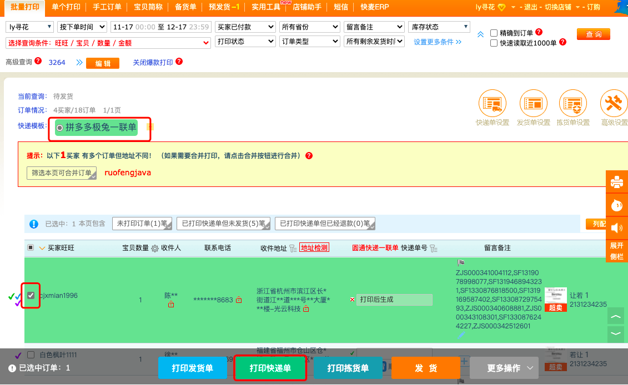Open the ly寻花 shop dropdown in the filter row
Viewport: 628px width, 385px height.
pos(29,27)
